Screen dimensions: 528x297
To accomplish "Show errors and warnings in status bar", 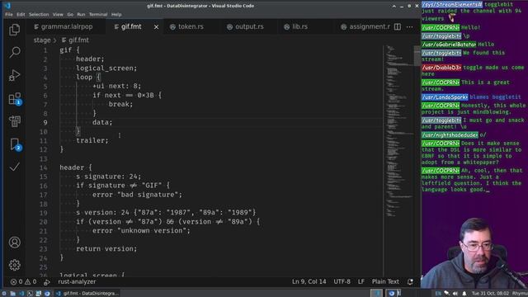I will [x=23, y=281].
